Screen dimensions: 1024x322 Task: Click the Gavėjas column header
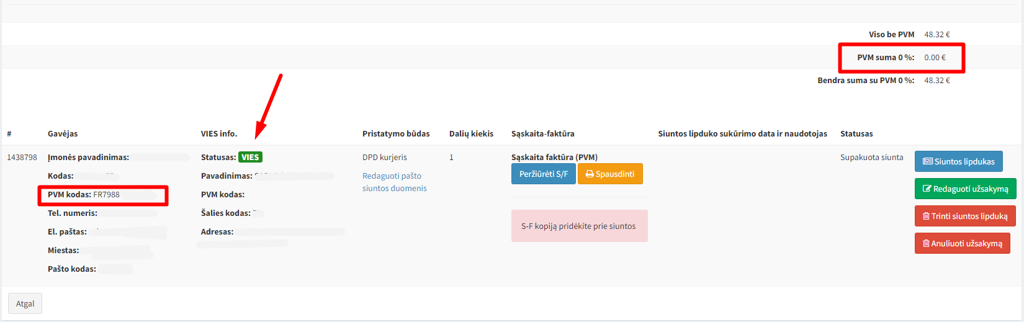[63, 134]
